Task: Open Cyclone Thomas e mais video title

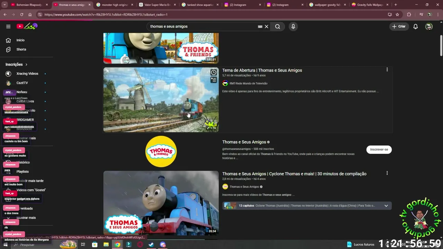Action: 294,174
